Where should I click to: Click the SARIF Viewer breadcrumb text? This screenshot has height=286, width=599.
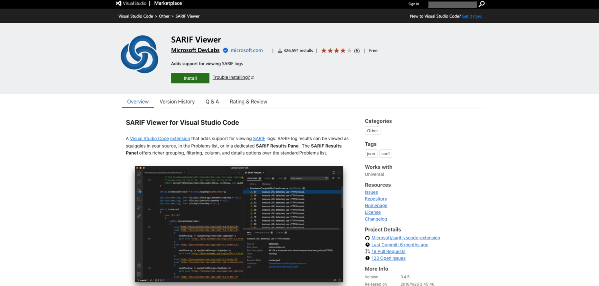[x=187, y=16]
